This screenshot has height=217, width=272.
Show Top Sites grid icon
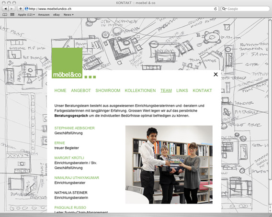point(12,15)
